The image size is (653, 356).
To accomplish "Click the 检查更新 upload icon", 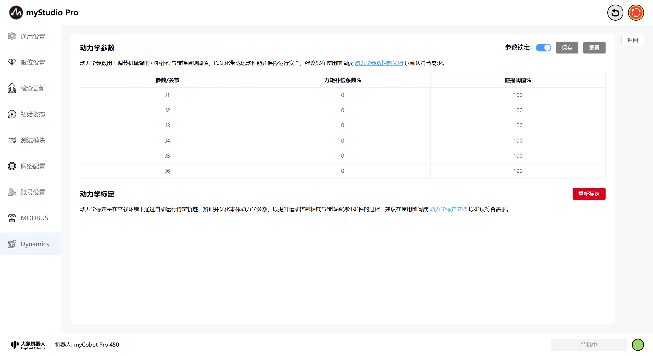I will (x=12, y=88).
